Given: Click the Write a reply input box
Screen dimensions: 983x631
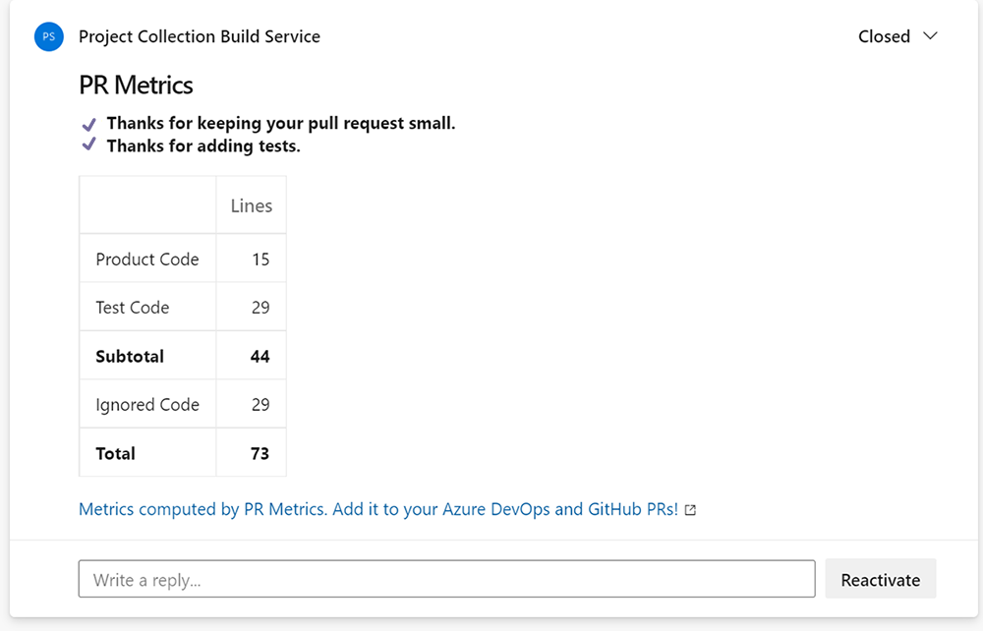Looking at the screenshot, I should click(x=446, y=578).
